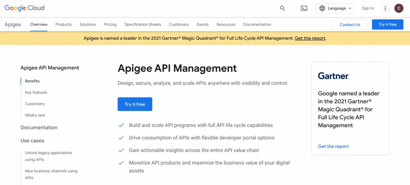Click the Gartner logo in the card

(x=333, y=76)
